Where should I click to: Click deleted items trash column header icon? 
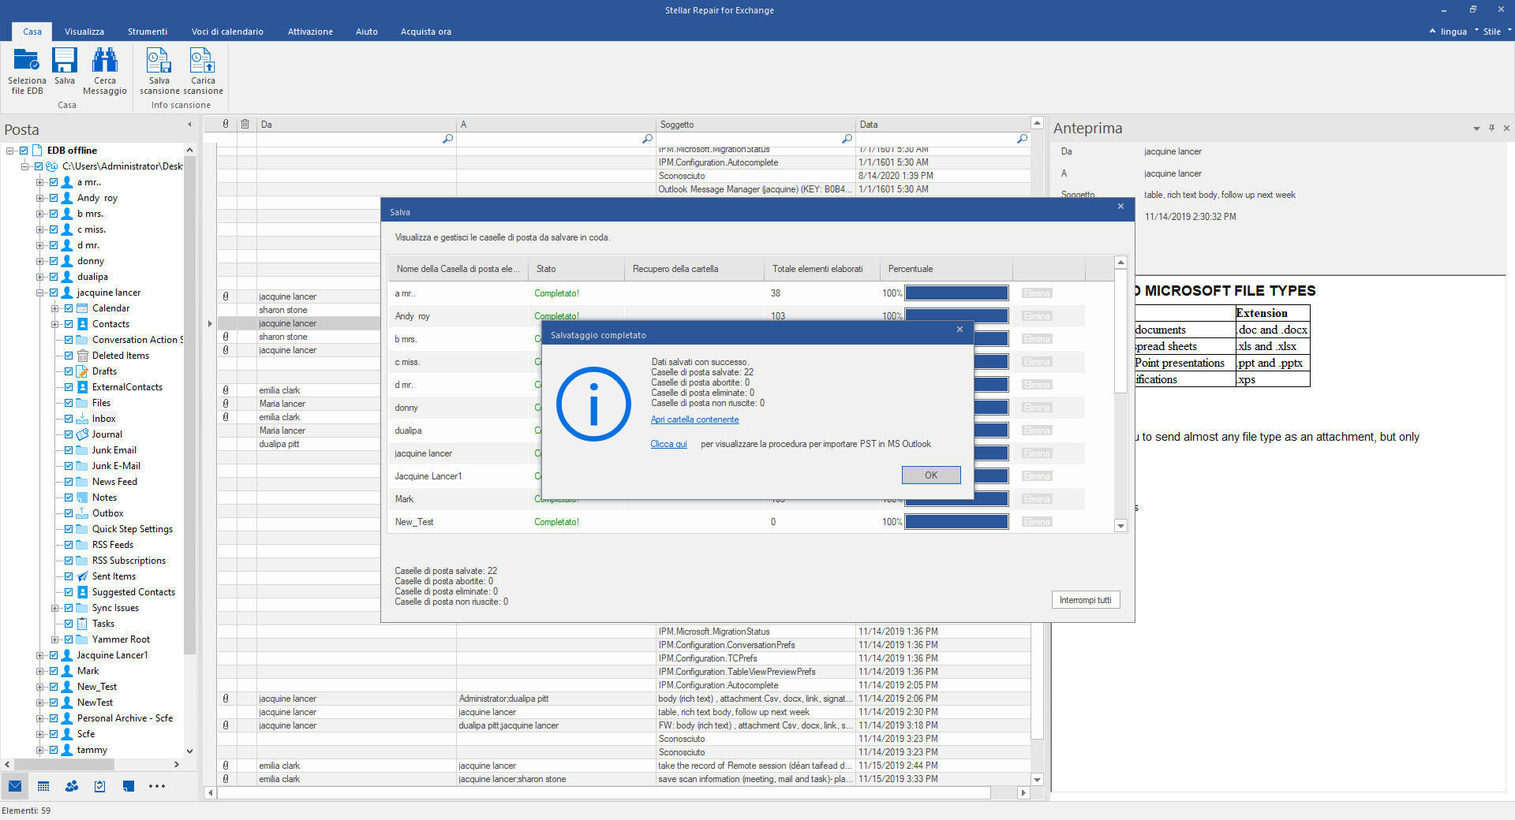tap(245, 124)
